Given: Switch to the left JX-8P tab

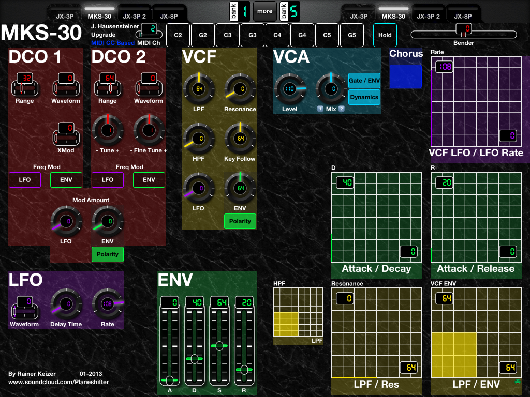Looking at the screenshot, I should click(x=169, y=13).
